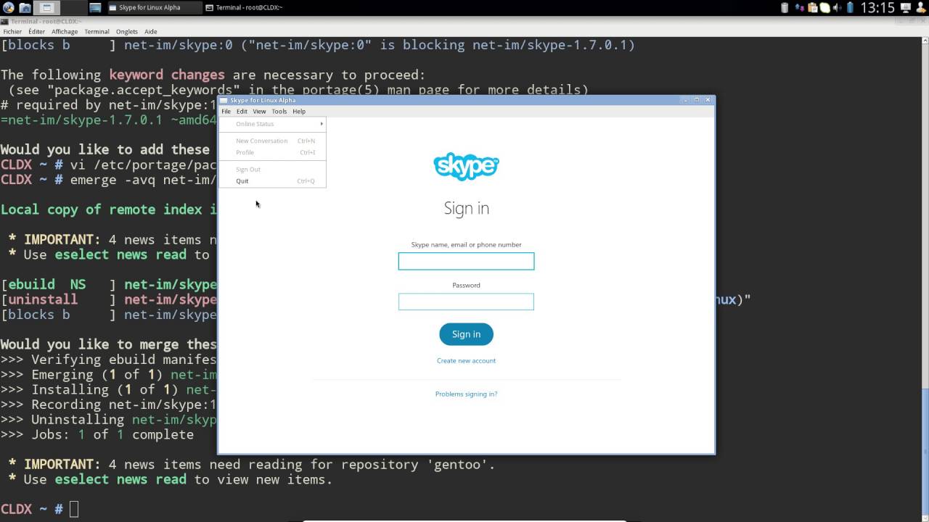Click the blue Sign in button
This screenshot has height=522, width=929.
pos(466,334)
